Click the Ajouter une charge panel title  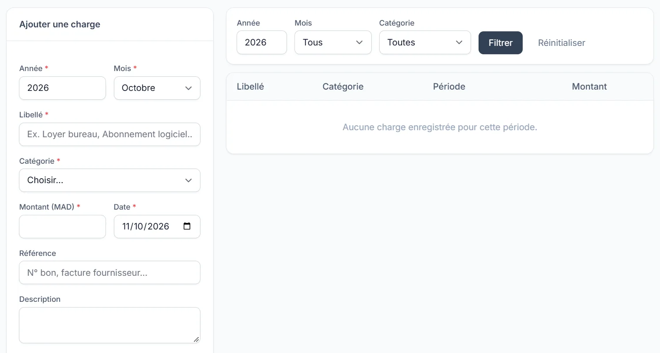[x=60, y=24]
